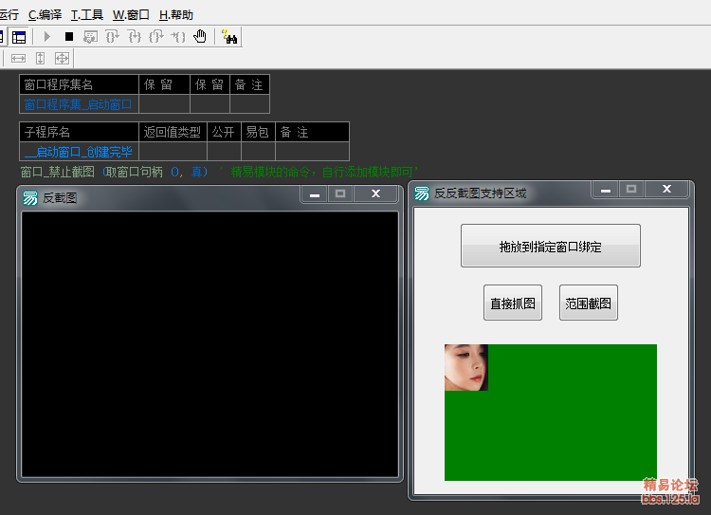Screen dimensions: 711x515
Task: Click the 子程序名 header cell
Action: (79, 132)
